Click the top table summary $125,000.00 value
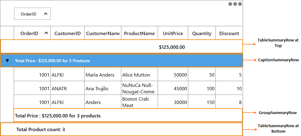This screenshot has height=136, width=301. 172,47
